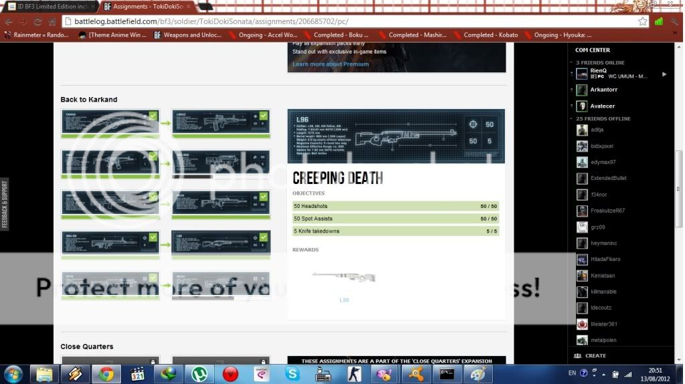Reload the Battlelog page
Viewport: 685px width, 384px height.
37,21
